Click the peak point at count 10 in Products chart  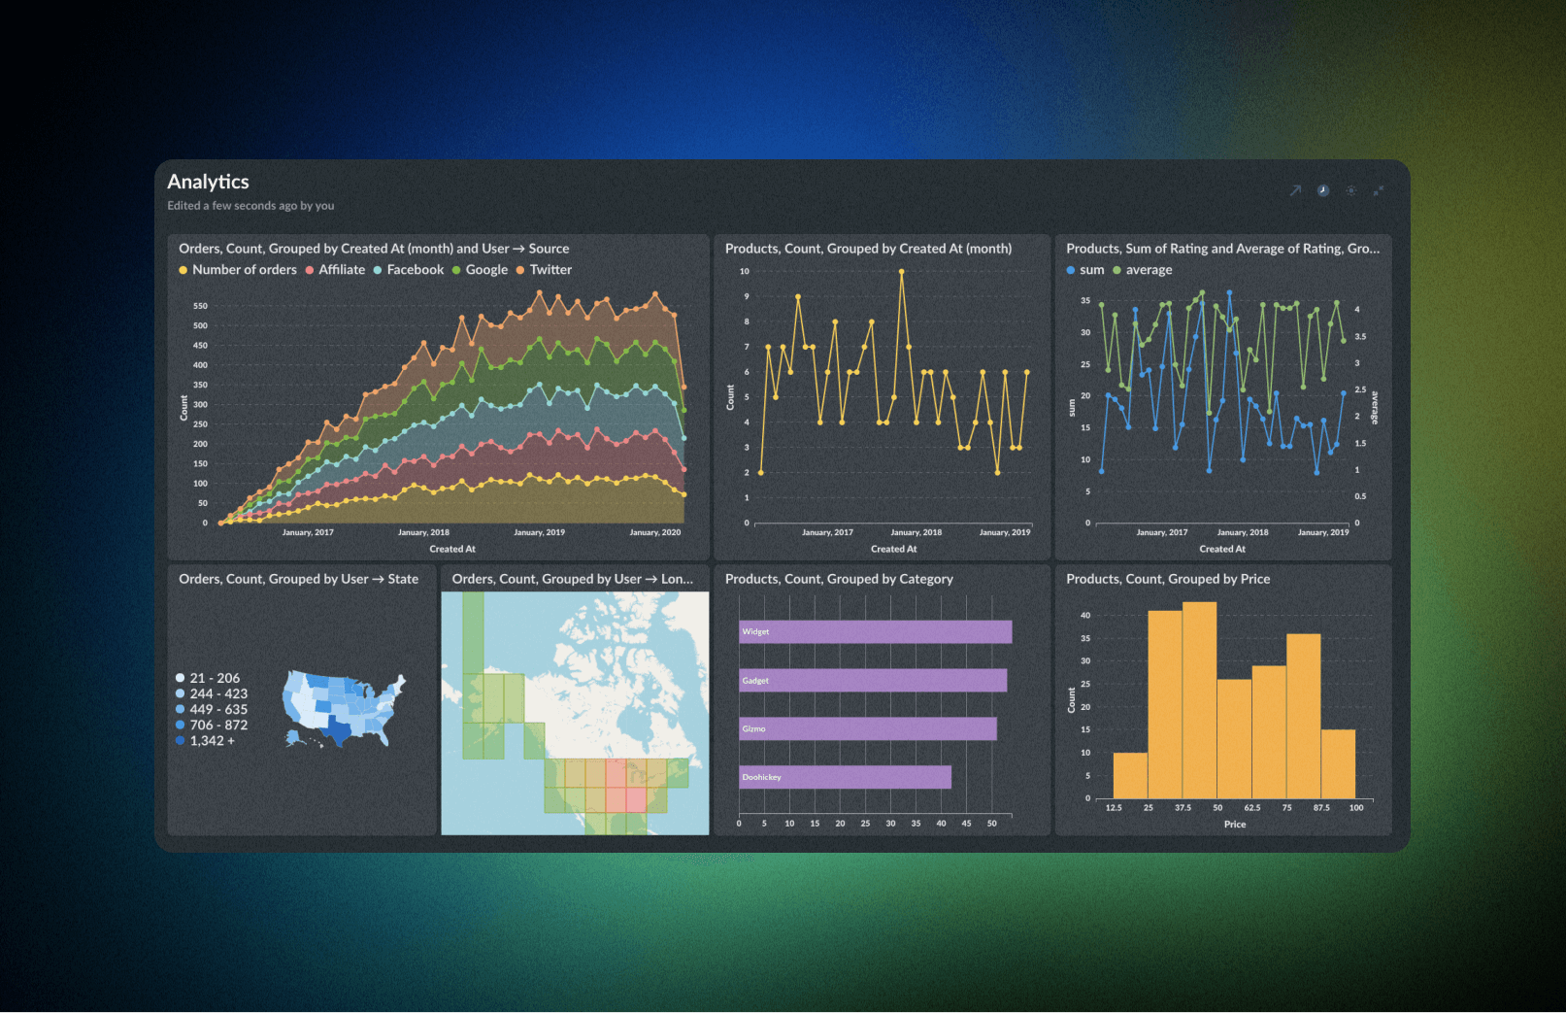click(x=902, y=272)
